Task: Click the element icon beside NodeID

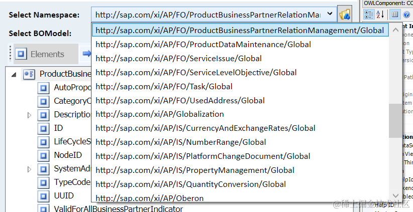Action: point(43,156)
